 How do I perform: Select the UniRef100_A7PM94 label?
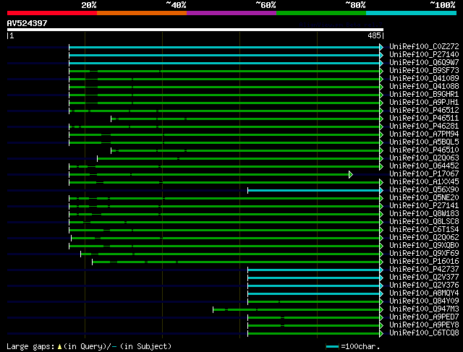424,134
